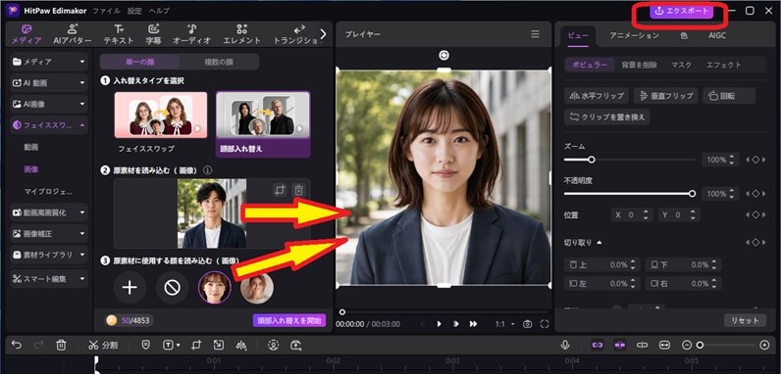Click the 水平フリップ button

tap(597, 96)
